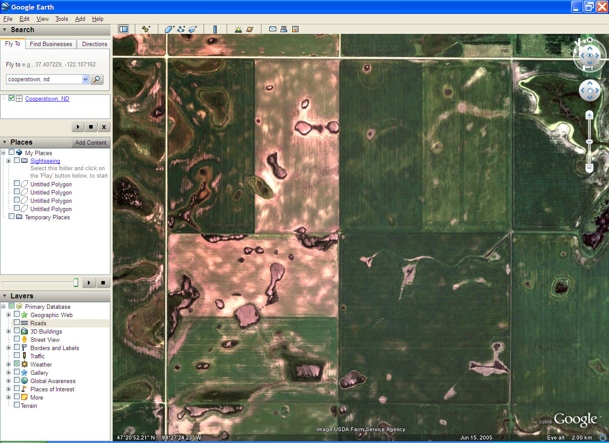The image size is (609, 443).
Task: Switch to the Directions tab
Action: 94,44
